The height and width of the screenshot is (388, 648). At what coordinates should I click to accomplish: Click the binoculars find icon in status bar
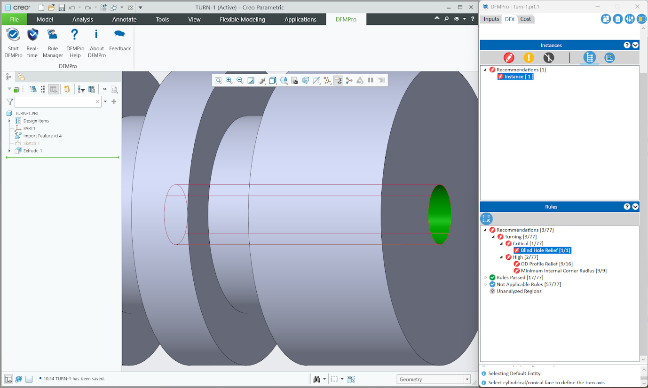coord(317,379)
